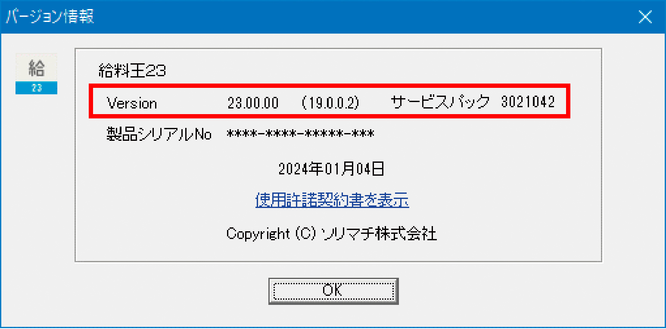The height and width of the screenshot is (329, 666).
Task: Select the version number 23.00.00
Action: coord(253,103)
